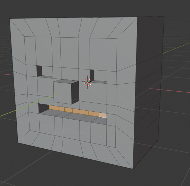The height and width of the screenshot is (186, 190).
Task: Click the 3D cursor crosshair on the face
Action: [88, 82]
